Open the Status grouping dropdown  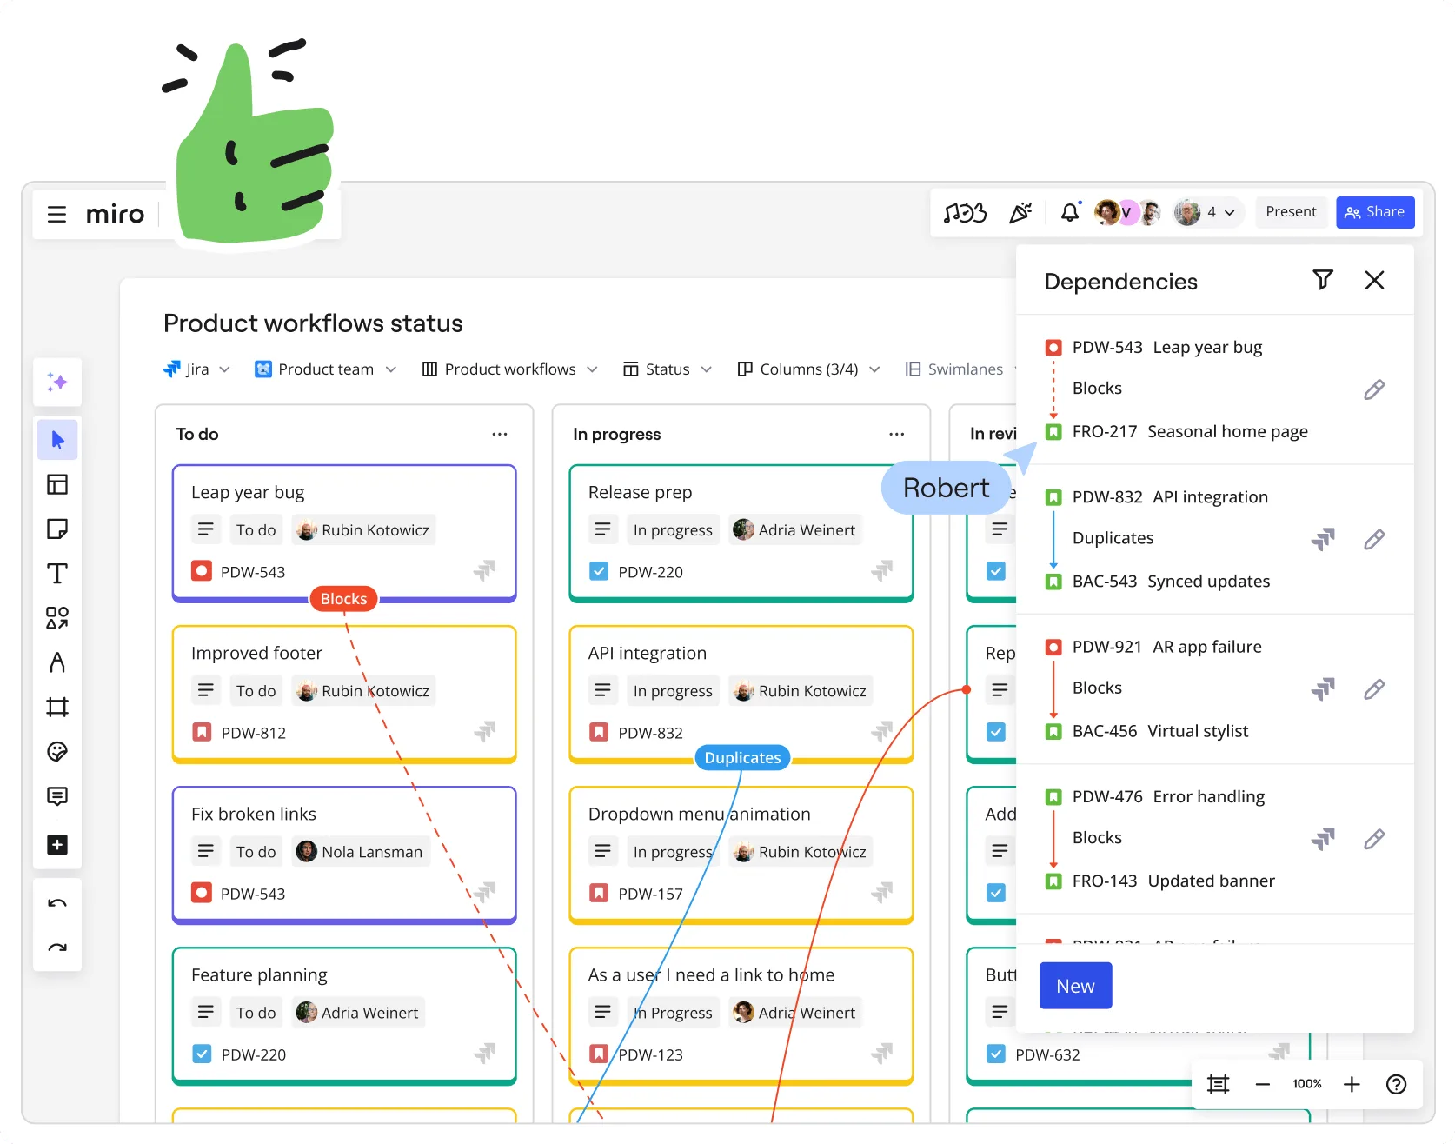coord(668,369)
